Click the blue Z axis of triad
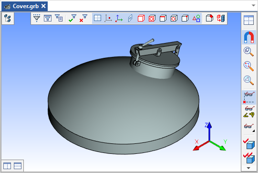 [x=209, y=131]
